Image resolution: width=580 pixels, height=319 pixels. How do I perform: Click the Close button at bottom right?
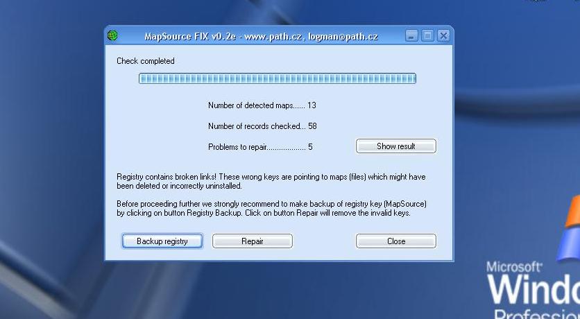pos(395,241)
